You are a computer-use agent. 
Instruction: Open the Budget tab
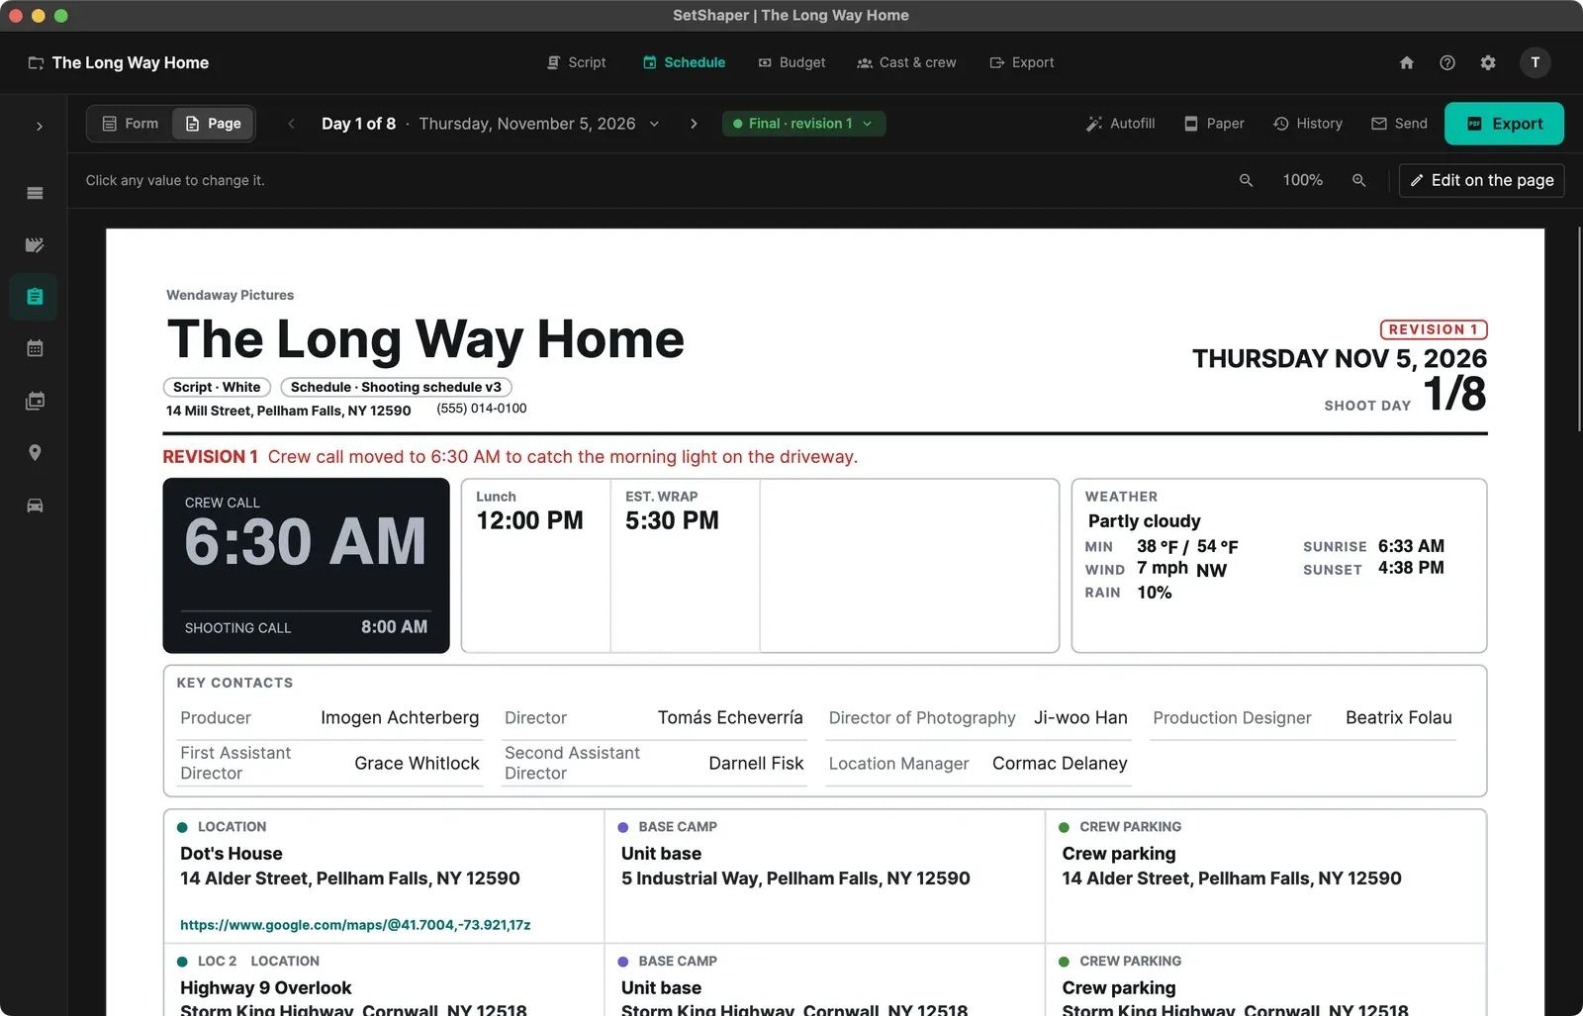[x=791, y=62]
